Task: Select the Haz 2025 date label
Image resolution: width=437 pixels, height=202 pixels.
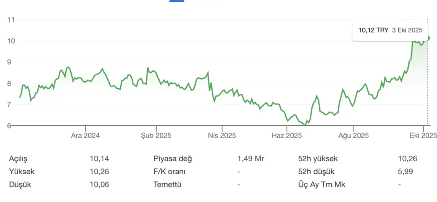Action: [x=287, y=136]
